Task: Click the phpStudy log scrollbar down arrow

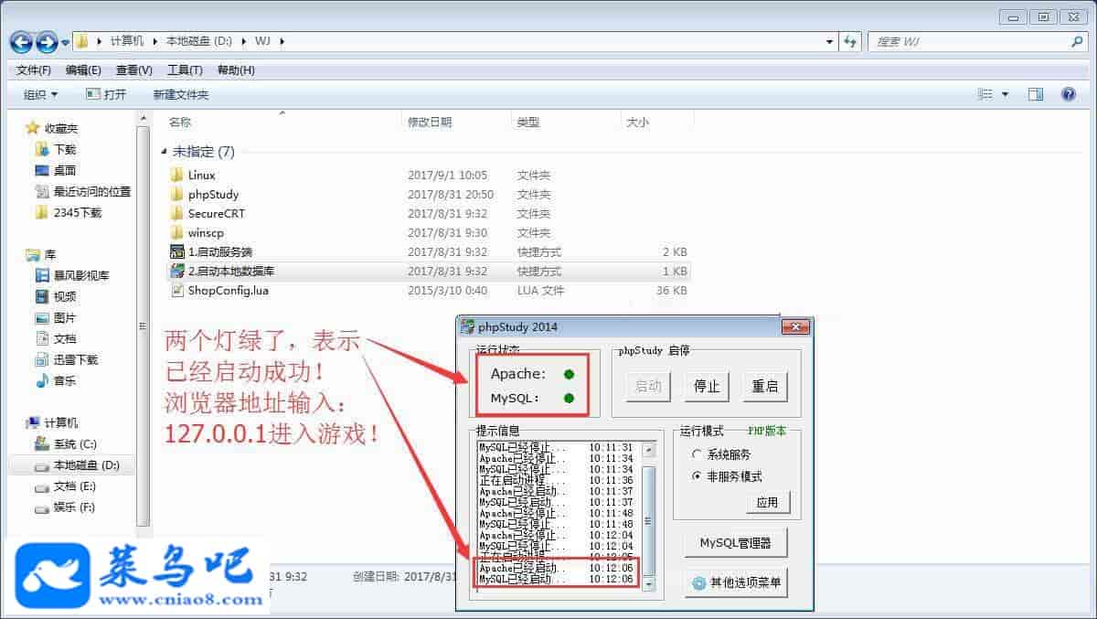Action: [649, 583]
